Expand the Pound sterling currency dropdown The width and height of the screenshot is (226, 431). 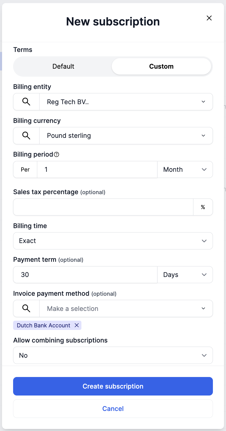[126, 136]
